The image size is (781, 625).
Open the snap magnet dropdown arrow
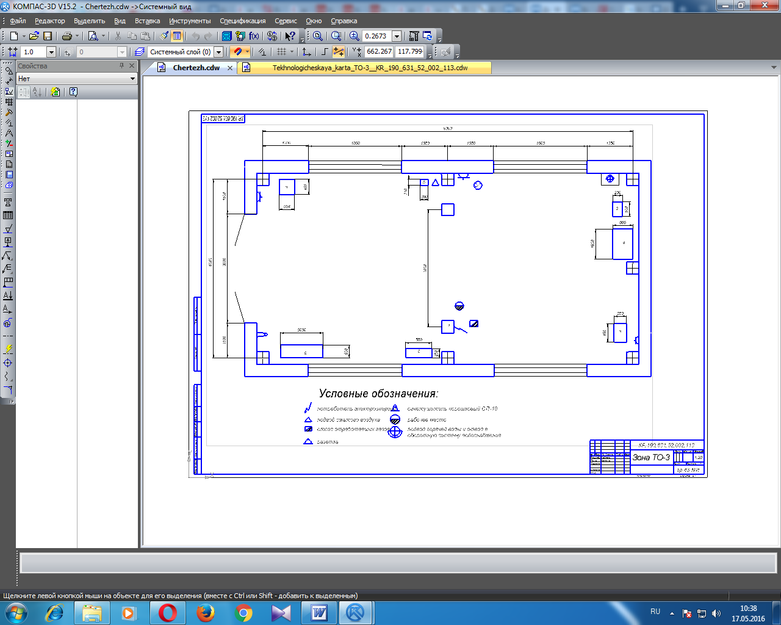click(x=247, y=52)
